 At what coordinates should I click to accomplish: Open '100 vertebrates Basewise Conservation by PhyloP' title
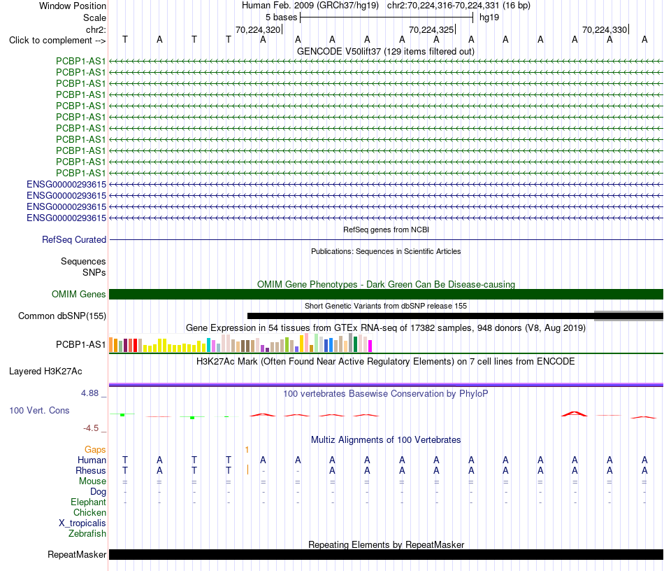[x=386, y=394]
